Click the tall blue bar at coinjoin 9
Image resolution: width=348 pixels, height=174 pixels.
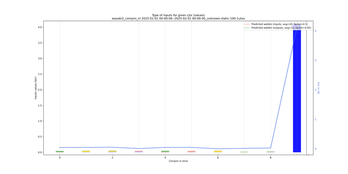click(x=297, y=89)
